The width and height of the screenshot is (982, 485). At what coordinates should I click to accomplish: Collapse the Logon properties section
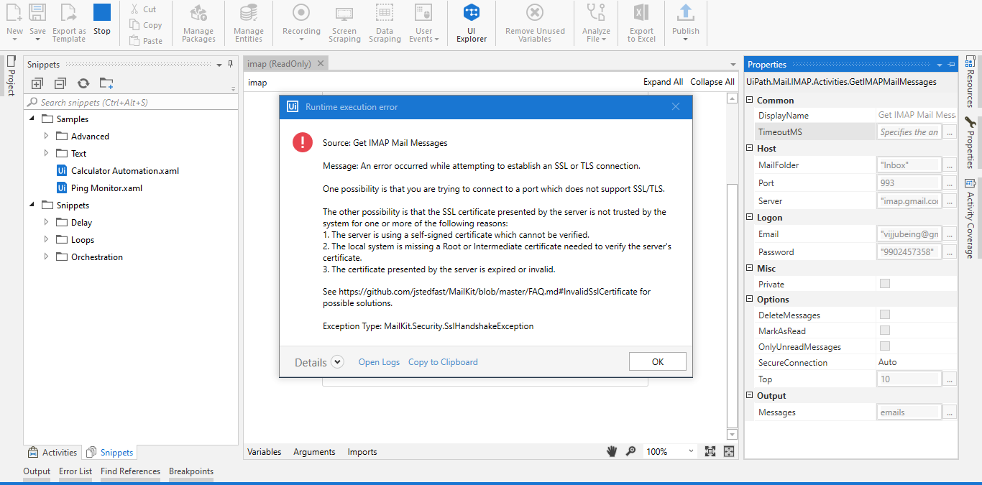point(751,218)
